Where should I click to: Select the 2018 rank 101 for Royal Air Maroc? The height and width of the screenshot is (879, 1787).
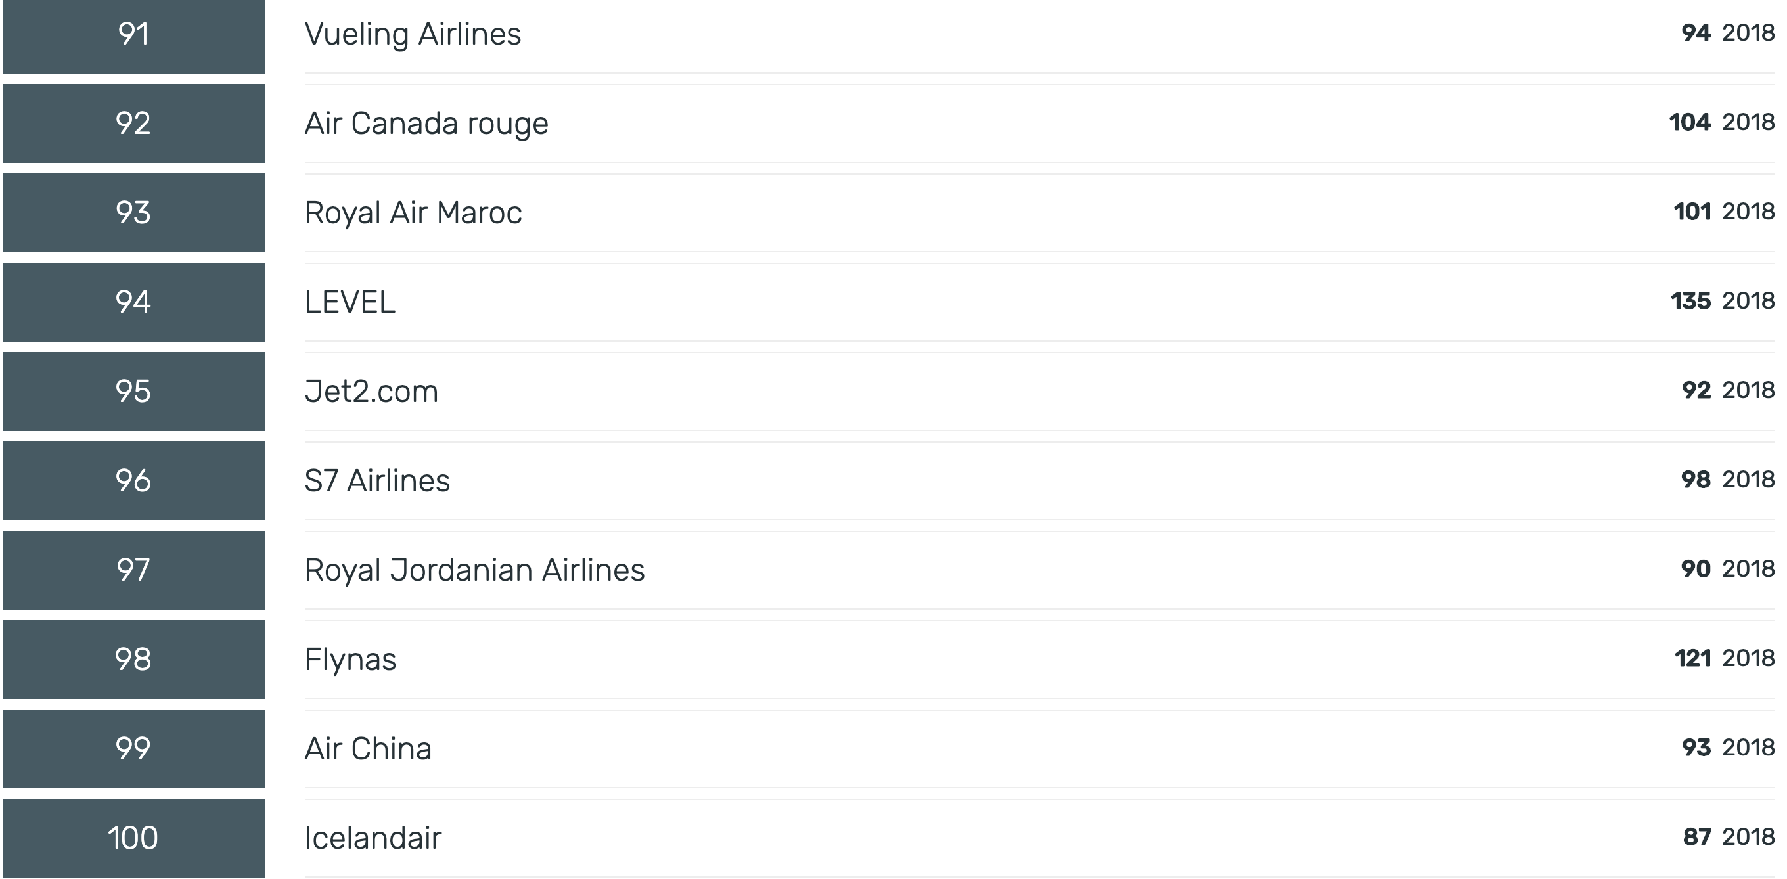[x=1723, y=212]
